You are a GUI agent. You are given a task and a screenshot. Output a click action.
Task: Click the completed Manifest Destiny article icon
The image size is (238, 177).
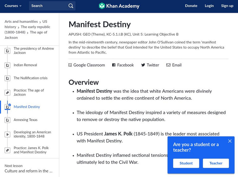pos(7,107)
